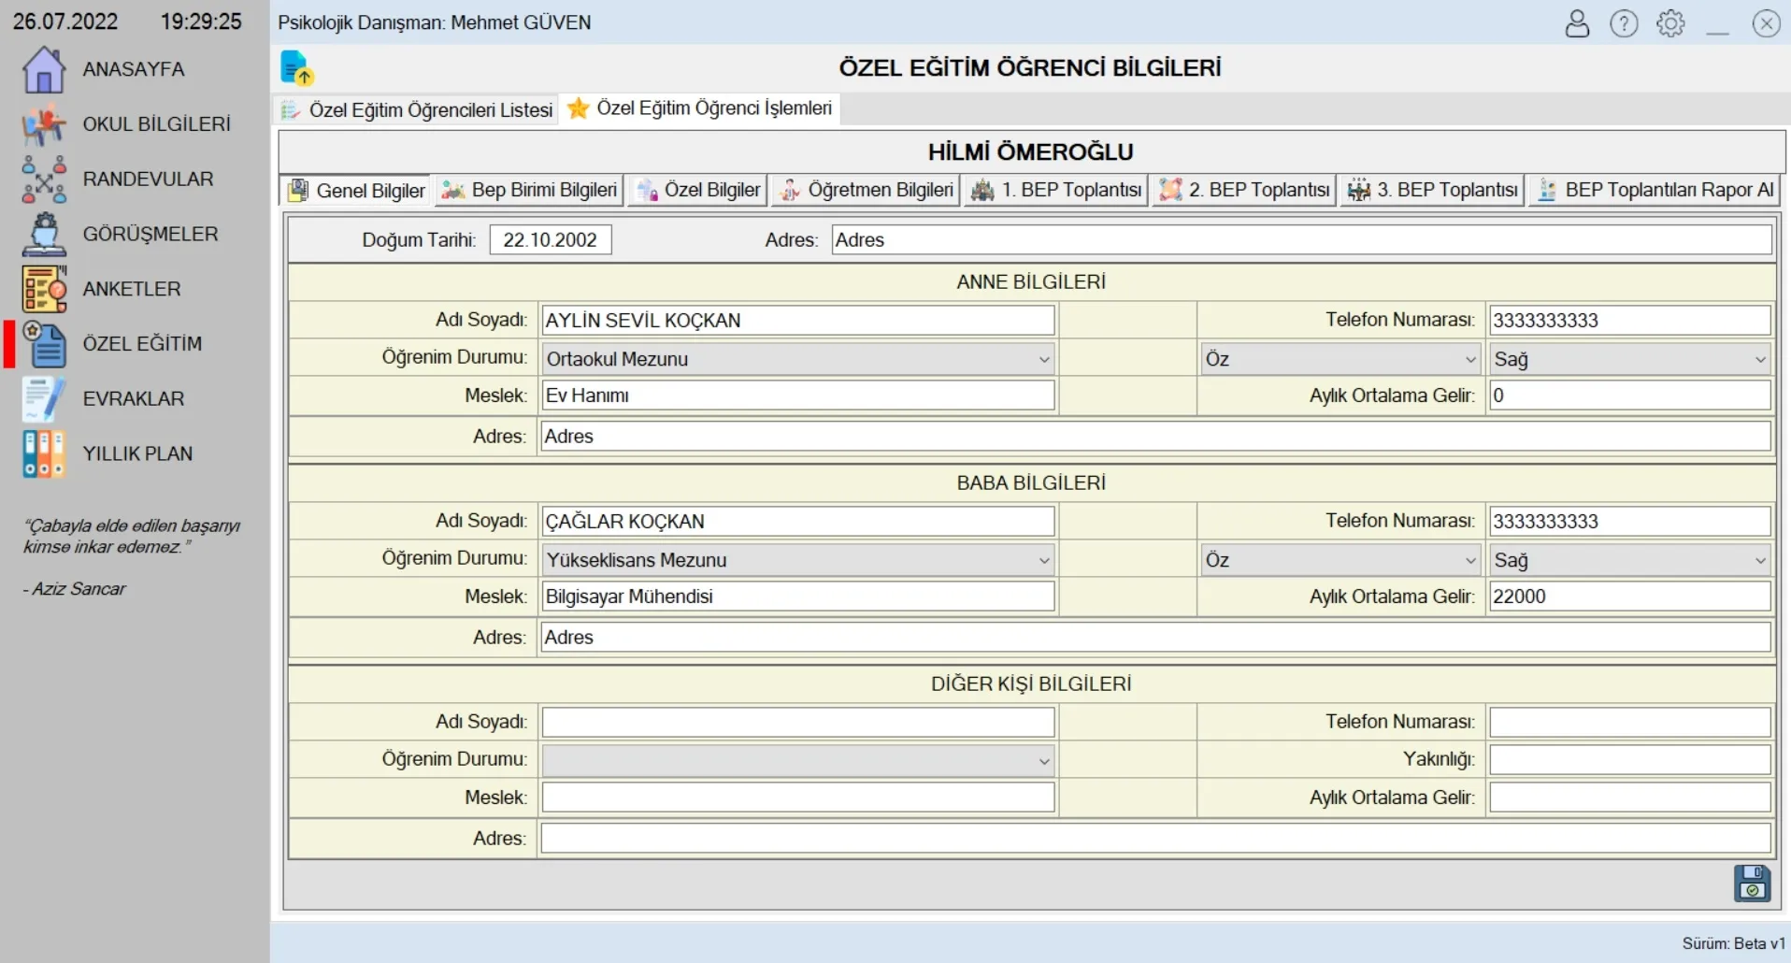
Task: Click the document upload icon near the title
Action: (x=296, y=68)
